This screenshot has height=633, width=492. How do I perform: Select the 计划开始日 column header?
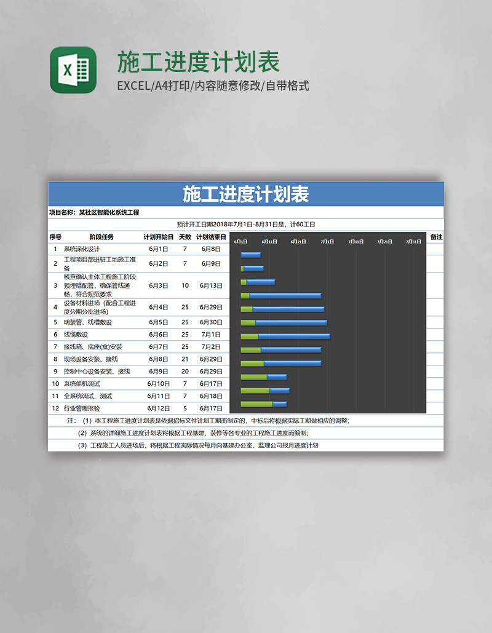pyautogui.click(x=158, y=237)
